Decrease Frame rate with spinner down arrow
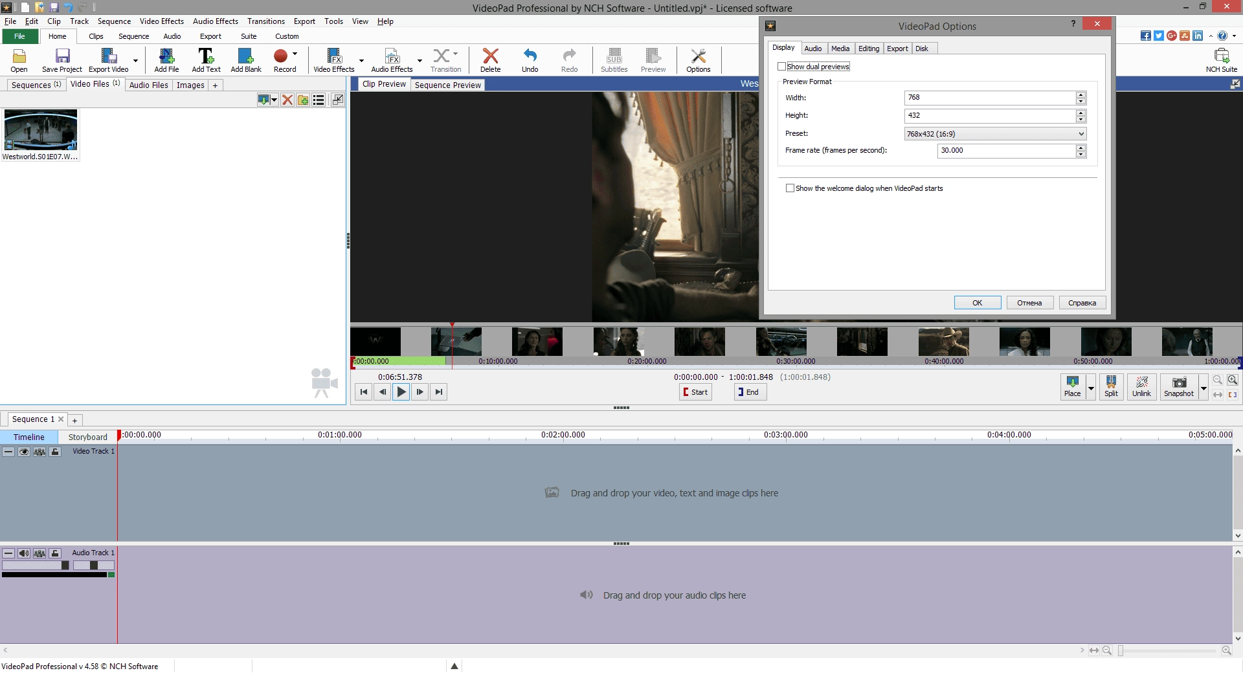The width and height of the screenshot is (1243, 673). [x=1081, y=154]
